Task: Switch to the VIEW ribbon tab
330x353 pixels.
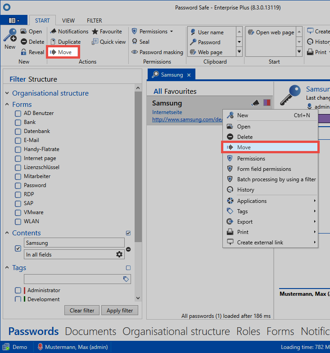Action: [x=68, y=20]
